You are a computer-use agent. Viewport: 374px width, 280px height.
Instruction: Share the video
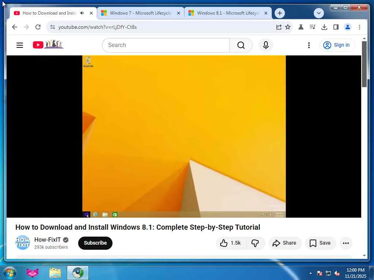(x=285, y=243)
